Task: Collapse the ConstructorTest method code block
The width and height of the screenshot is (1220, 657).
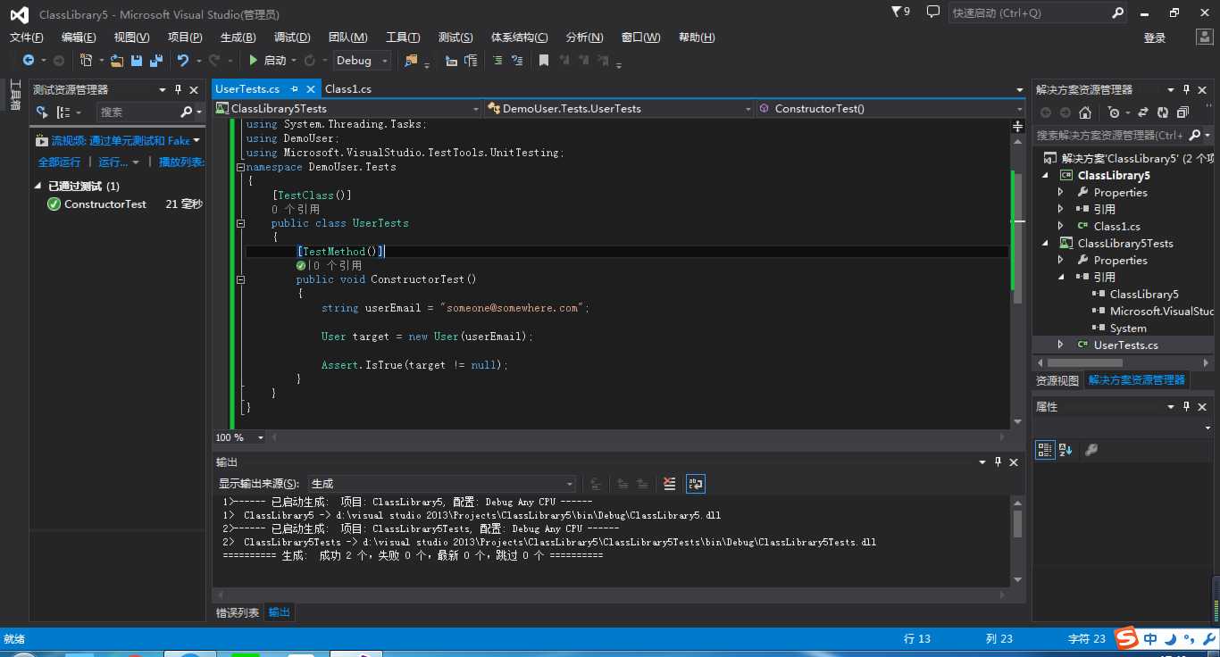Action: tap(240, 279)
